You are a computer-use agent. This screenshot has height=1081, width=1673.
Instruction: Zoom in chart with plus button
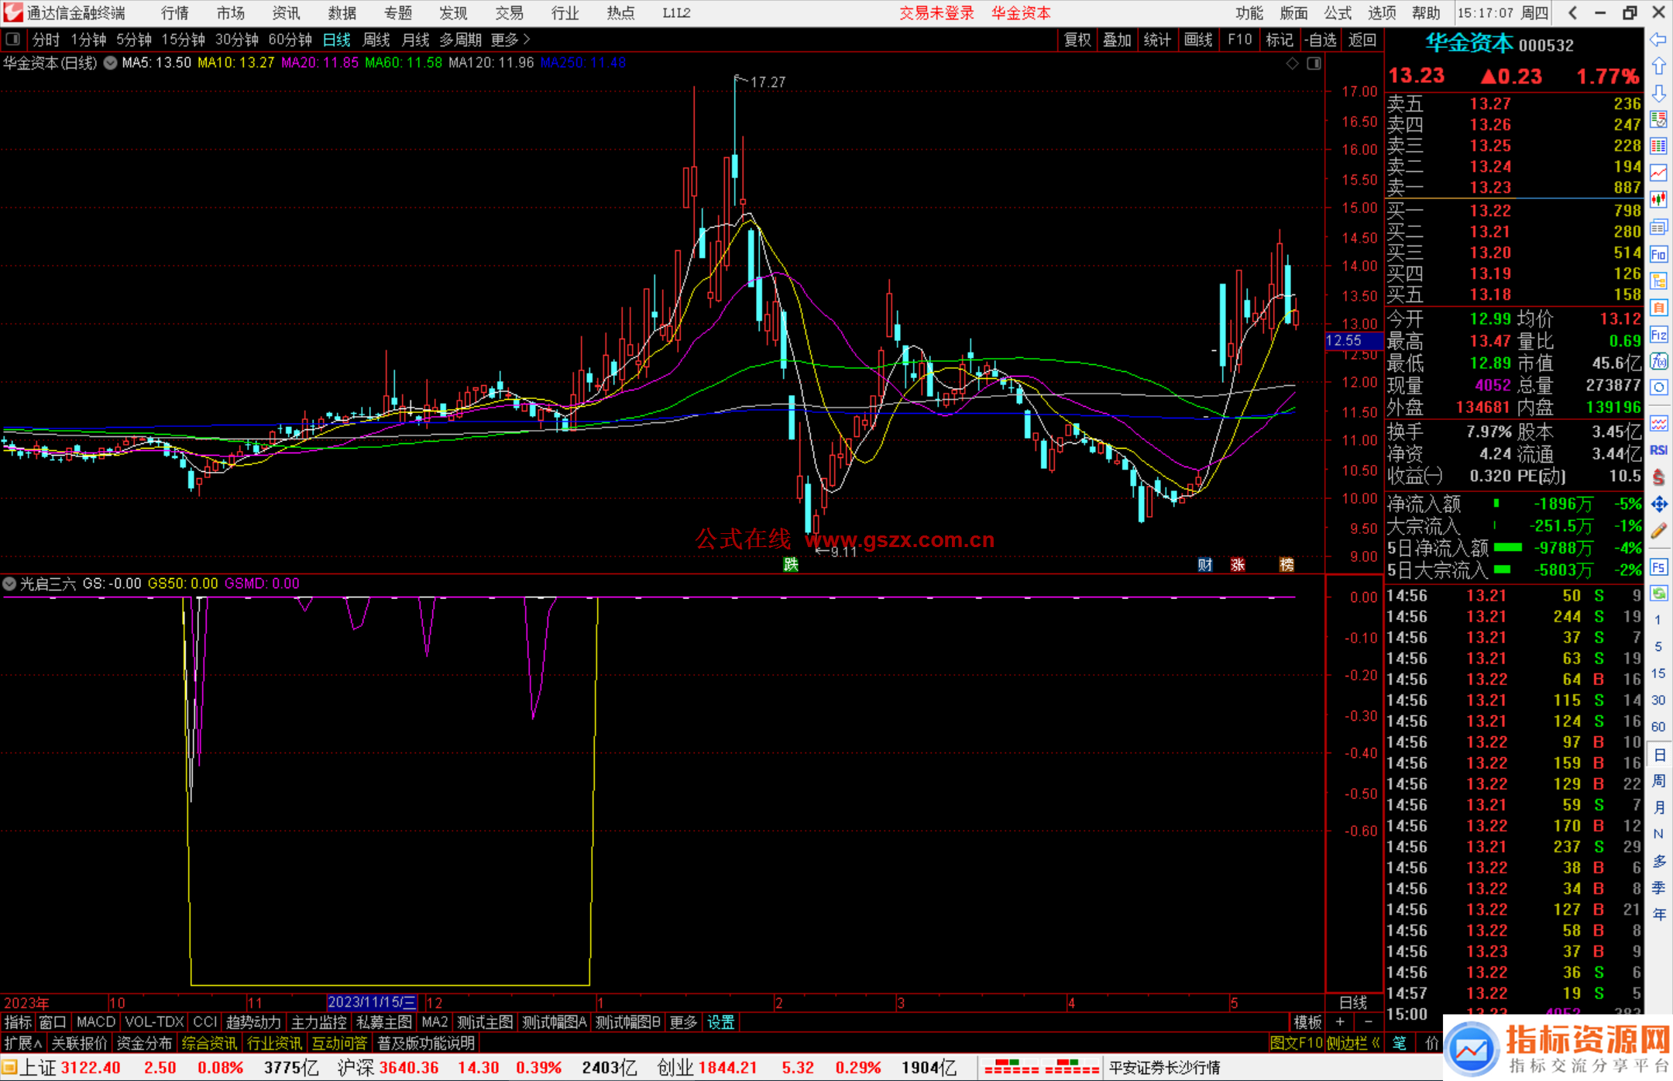click(1341, 1022)
